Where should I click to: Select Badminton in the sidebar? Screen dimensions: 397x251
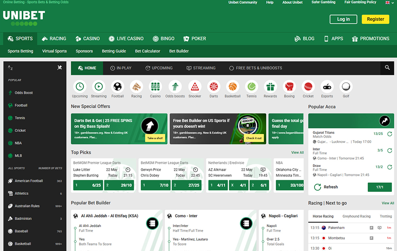tap(35, 219)
